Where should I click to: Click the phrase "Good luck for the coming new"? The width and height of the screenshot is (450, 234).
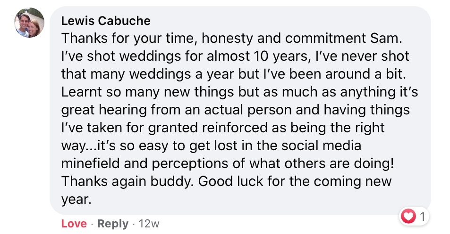point(295,181)
